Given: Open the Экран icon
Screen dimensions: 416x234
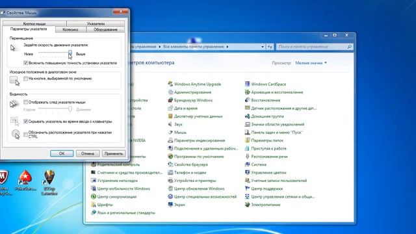Looking at the screenshot, I should point(170,204).
